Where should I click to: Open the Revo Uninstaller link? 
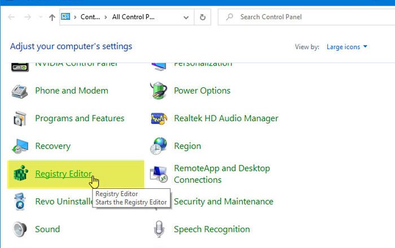(x=64, y=201)
